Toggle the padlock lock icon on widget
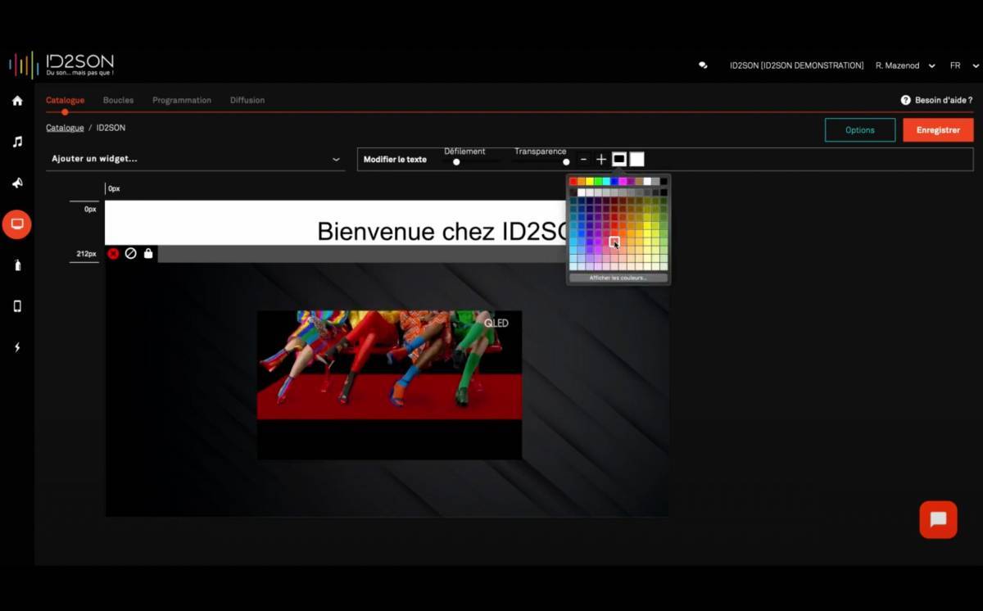This screenshot has width=983, height=611. point(148,254)
